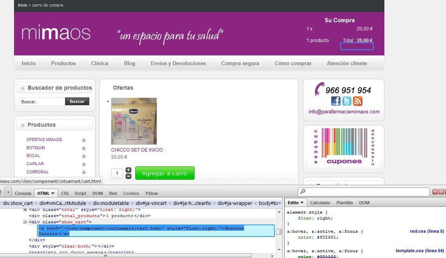This screenshot has height=258, width=446.
Task: Switch to the Cookies tab
Action: pyautogui.click(x=131, y=193)
